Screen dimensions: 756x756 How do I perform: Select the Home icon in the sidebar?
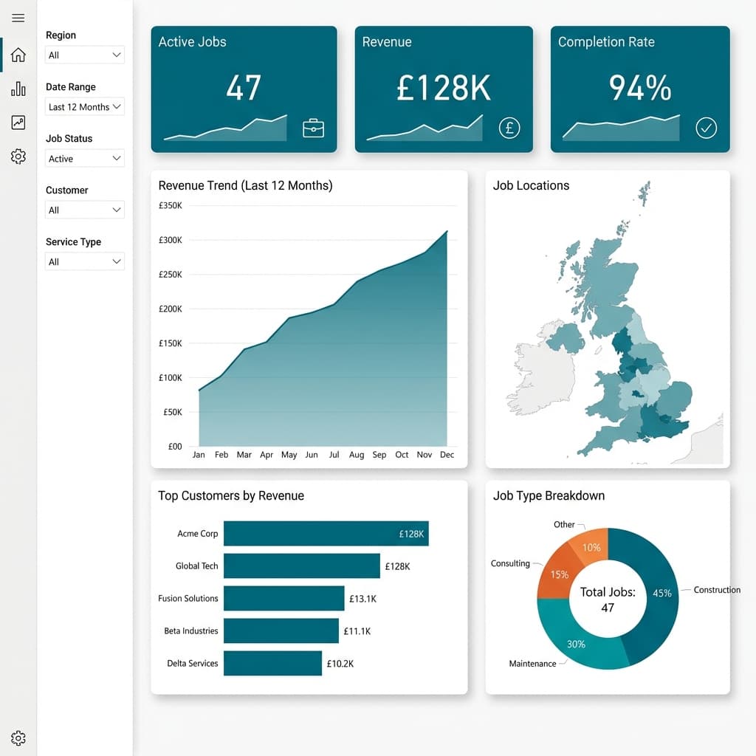pos(18,55)
